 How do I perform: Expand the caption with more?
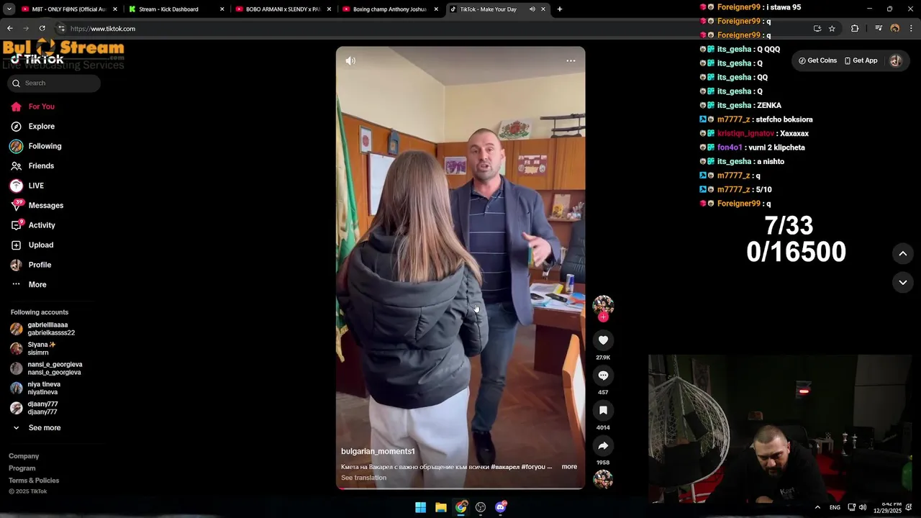[x=569, y=467]
